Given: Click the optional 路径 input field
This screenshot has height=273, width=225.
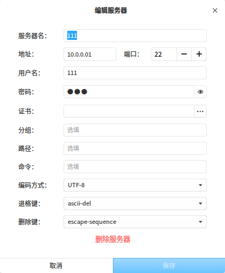Looking at the screenshot, I should point(135,148).
